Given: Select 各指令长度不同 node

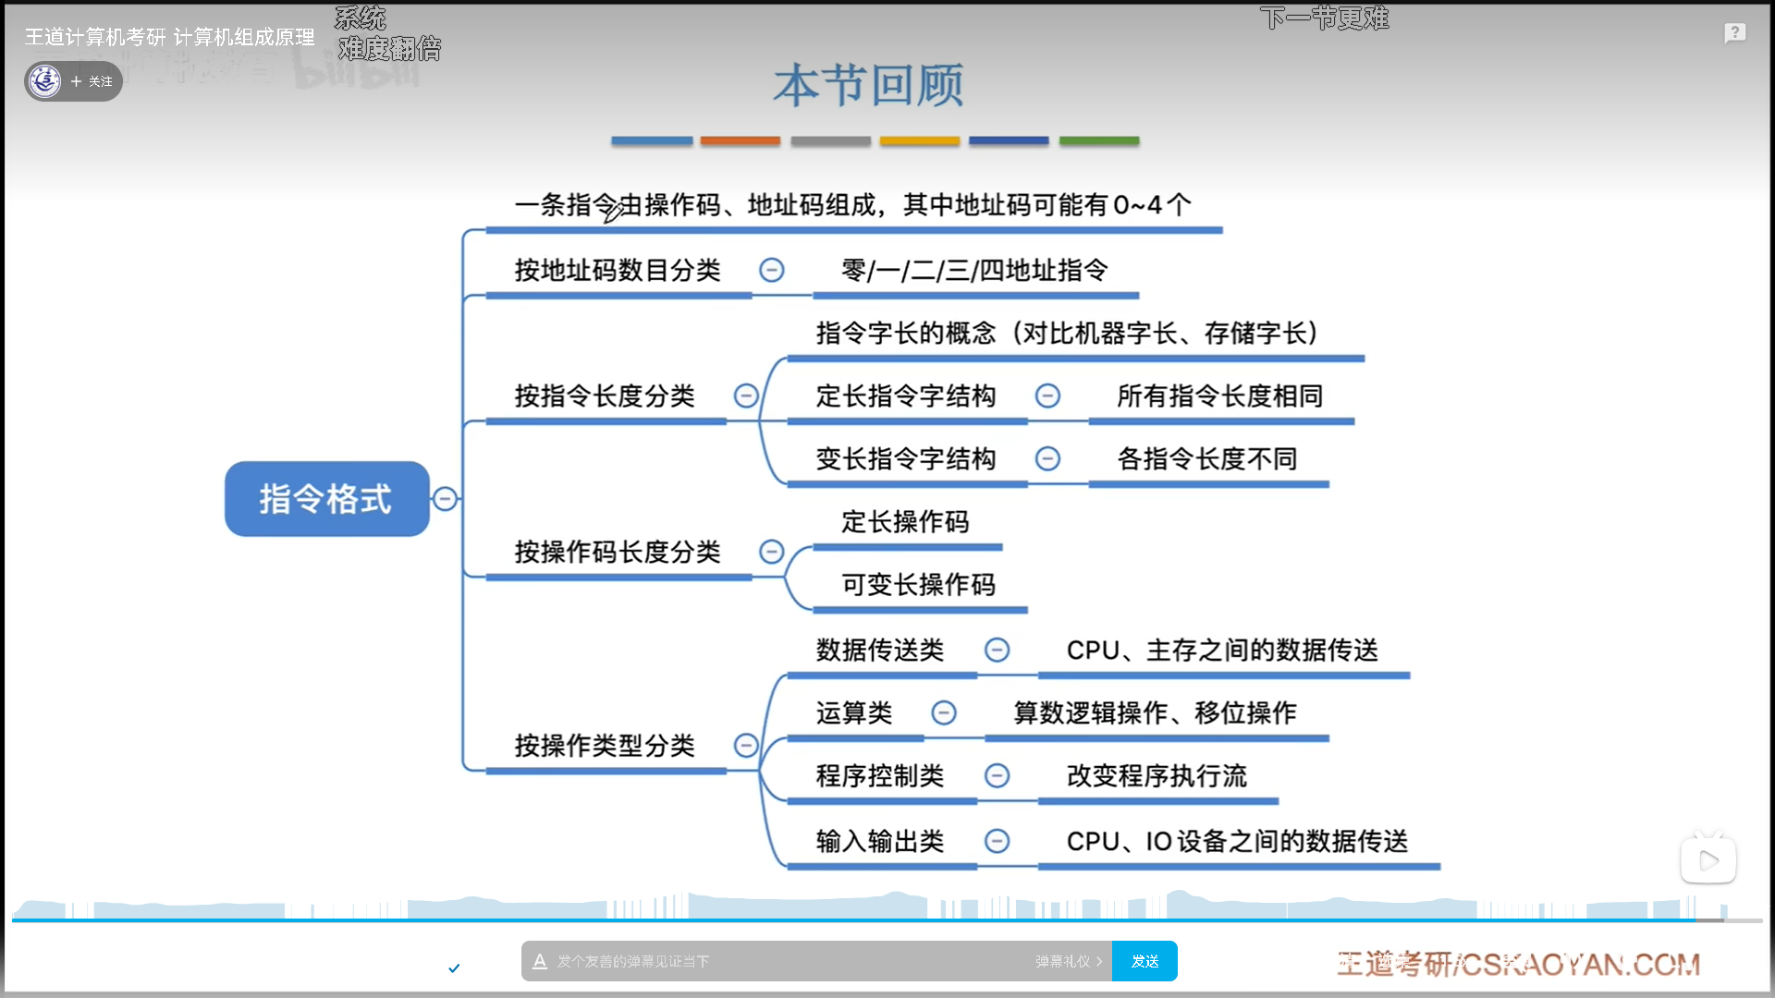Looking at the screenshot, I should click(1206, 459).
